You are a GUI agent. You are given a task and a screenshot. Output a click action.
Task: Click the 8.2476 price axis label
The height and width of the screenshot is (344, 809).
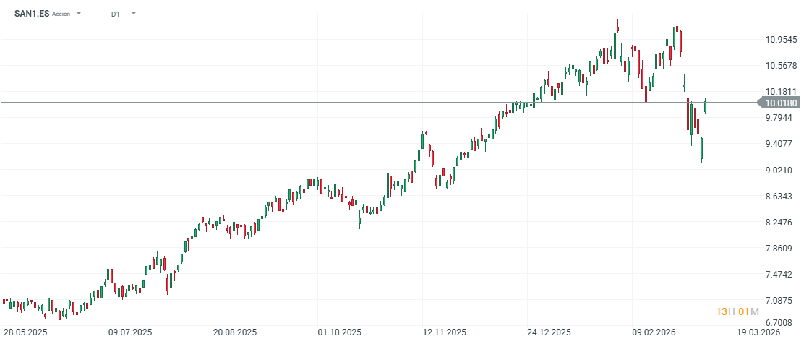(x=781, y=223)
